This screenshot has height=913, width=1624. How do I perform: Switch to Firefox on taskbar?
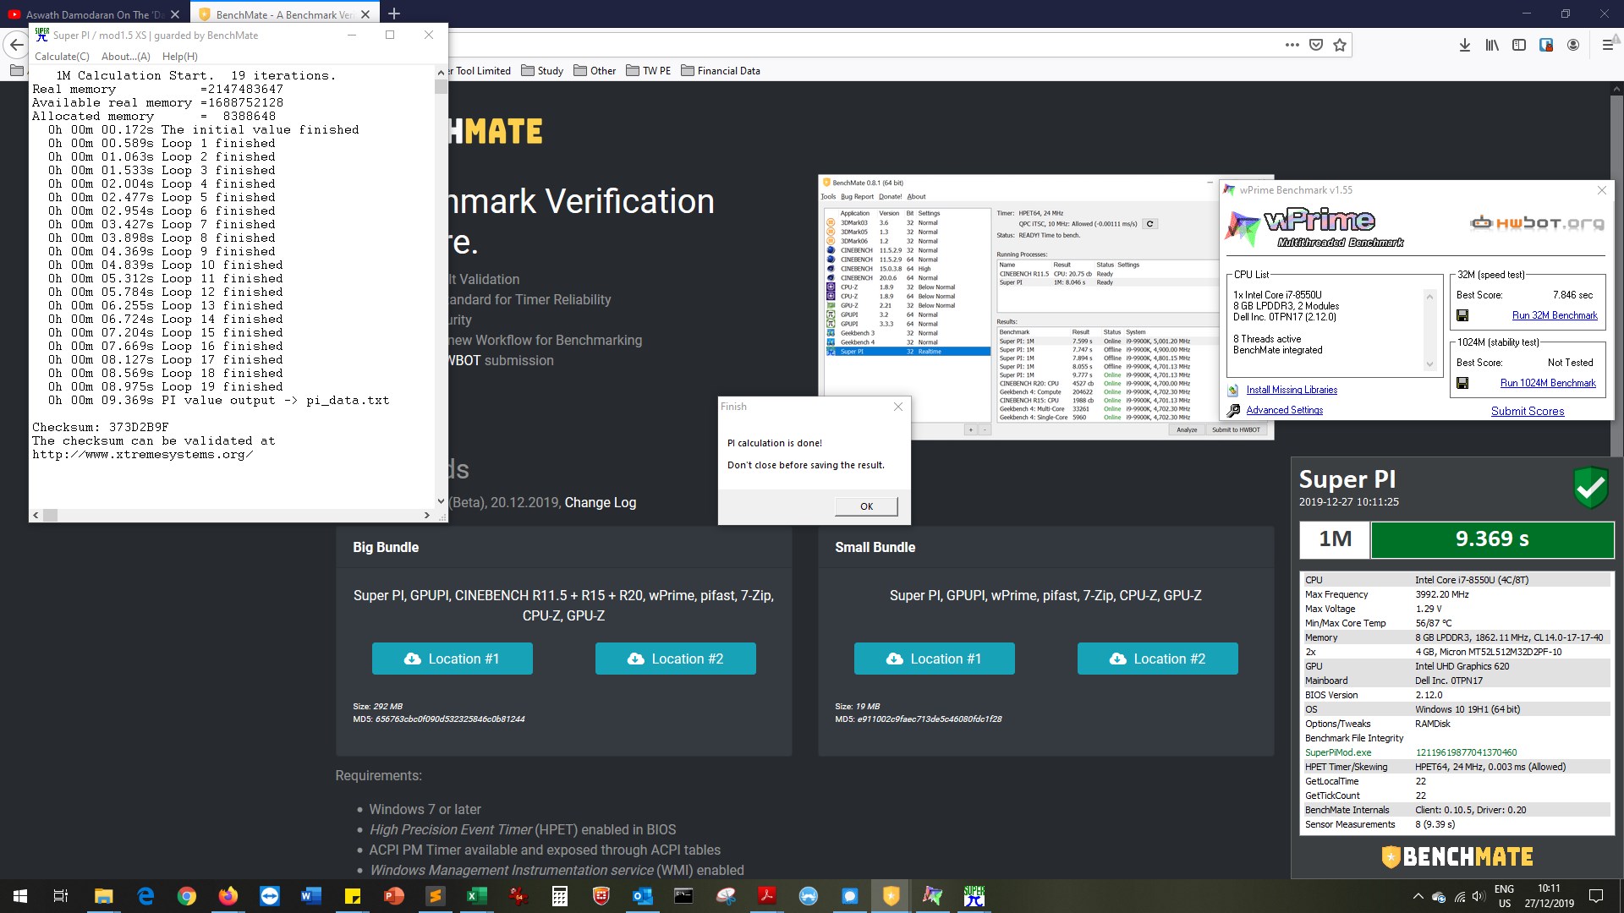pyautogui.click(x=228, y=896)
